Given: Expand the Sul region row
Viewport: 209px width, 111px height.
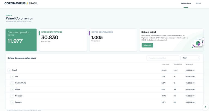Looking at the screenshot, I should 12,76.
